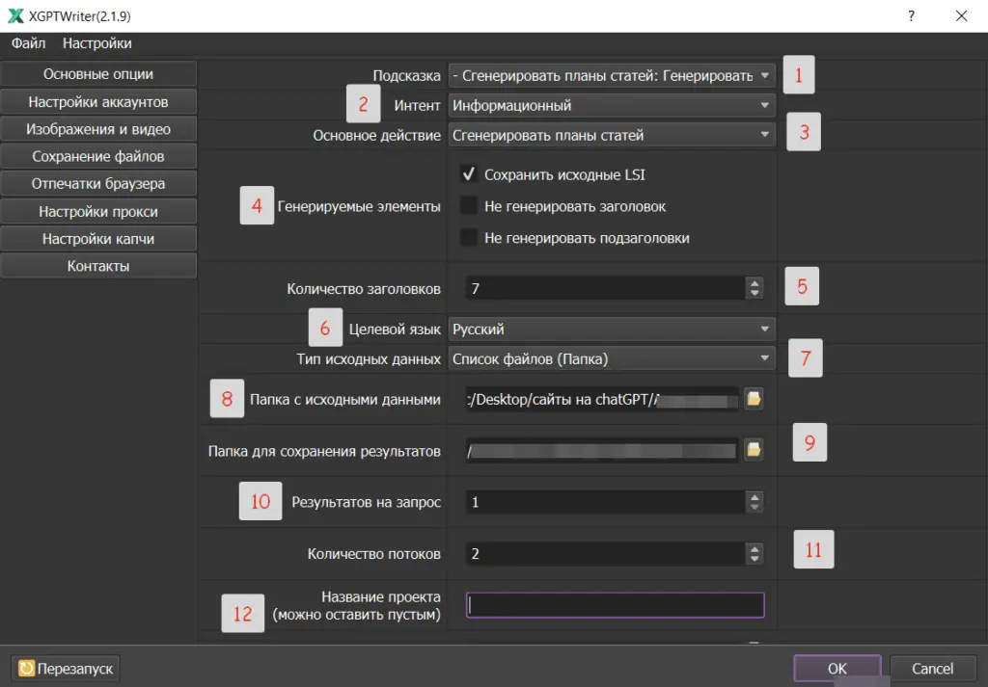This screenshot has width=988, height=687.
Task: Open the Настройки menu
Action: [x=97, y=43]
